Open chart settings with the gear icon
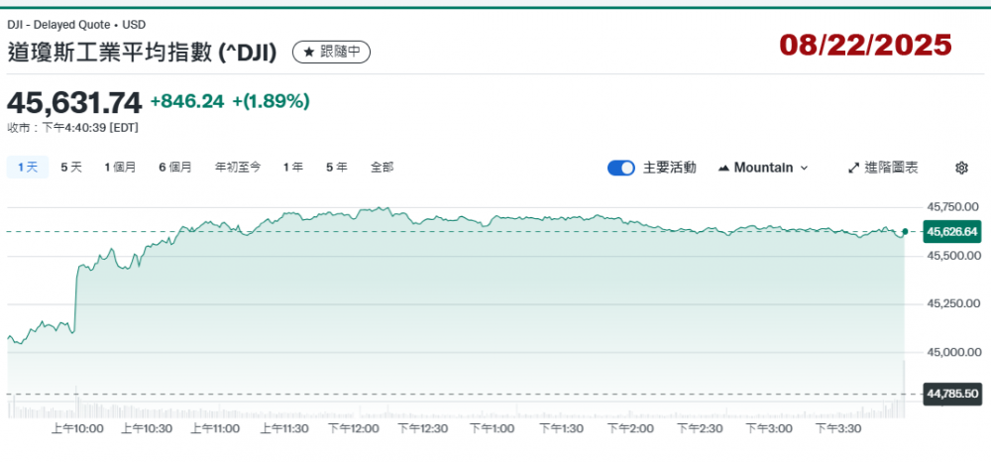This screenshot has height=462, width=991. click(960, 168)
